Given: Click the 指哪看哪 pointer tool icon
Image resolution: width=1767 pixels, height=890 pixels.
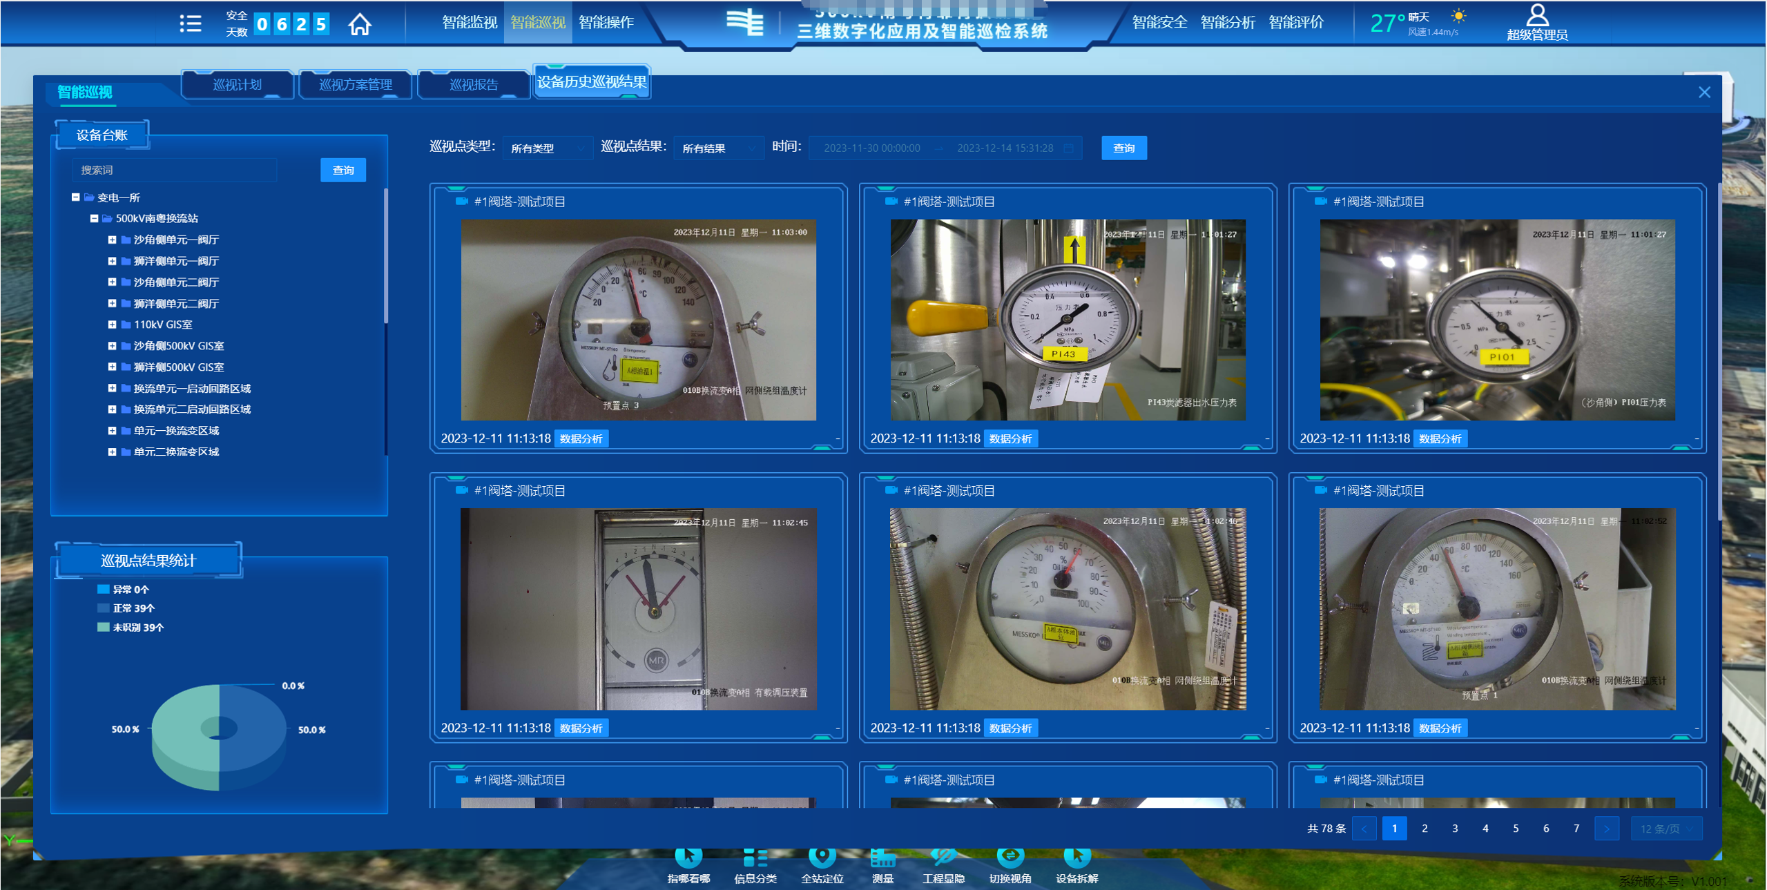Looking at the screenshot, I should [688, 858].
